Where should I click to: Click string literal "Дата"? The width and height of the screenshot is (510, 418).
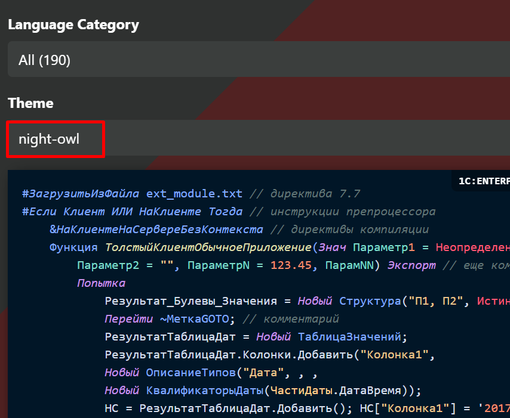point(263,373)
